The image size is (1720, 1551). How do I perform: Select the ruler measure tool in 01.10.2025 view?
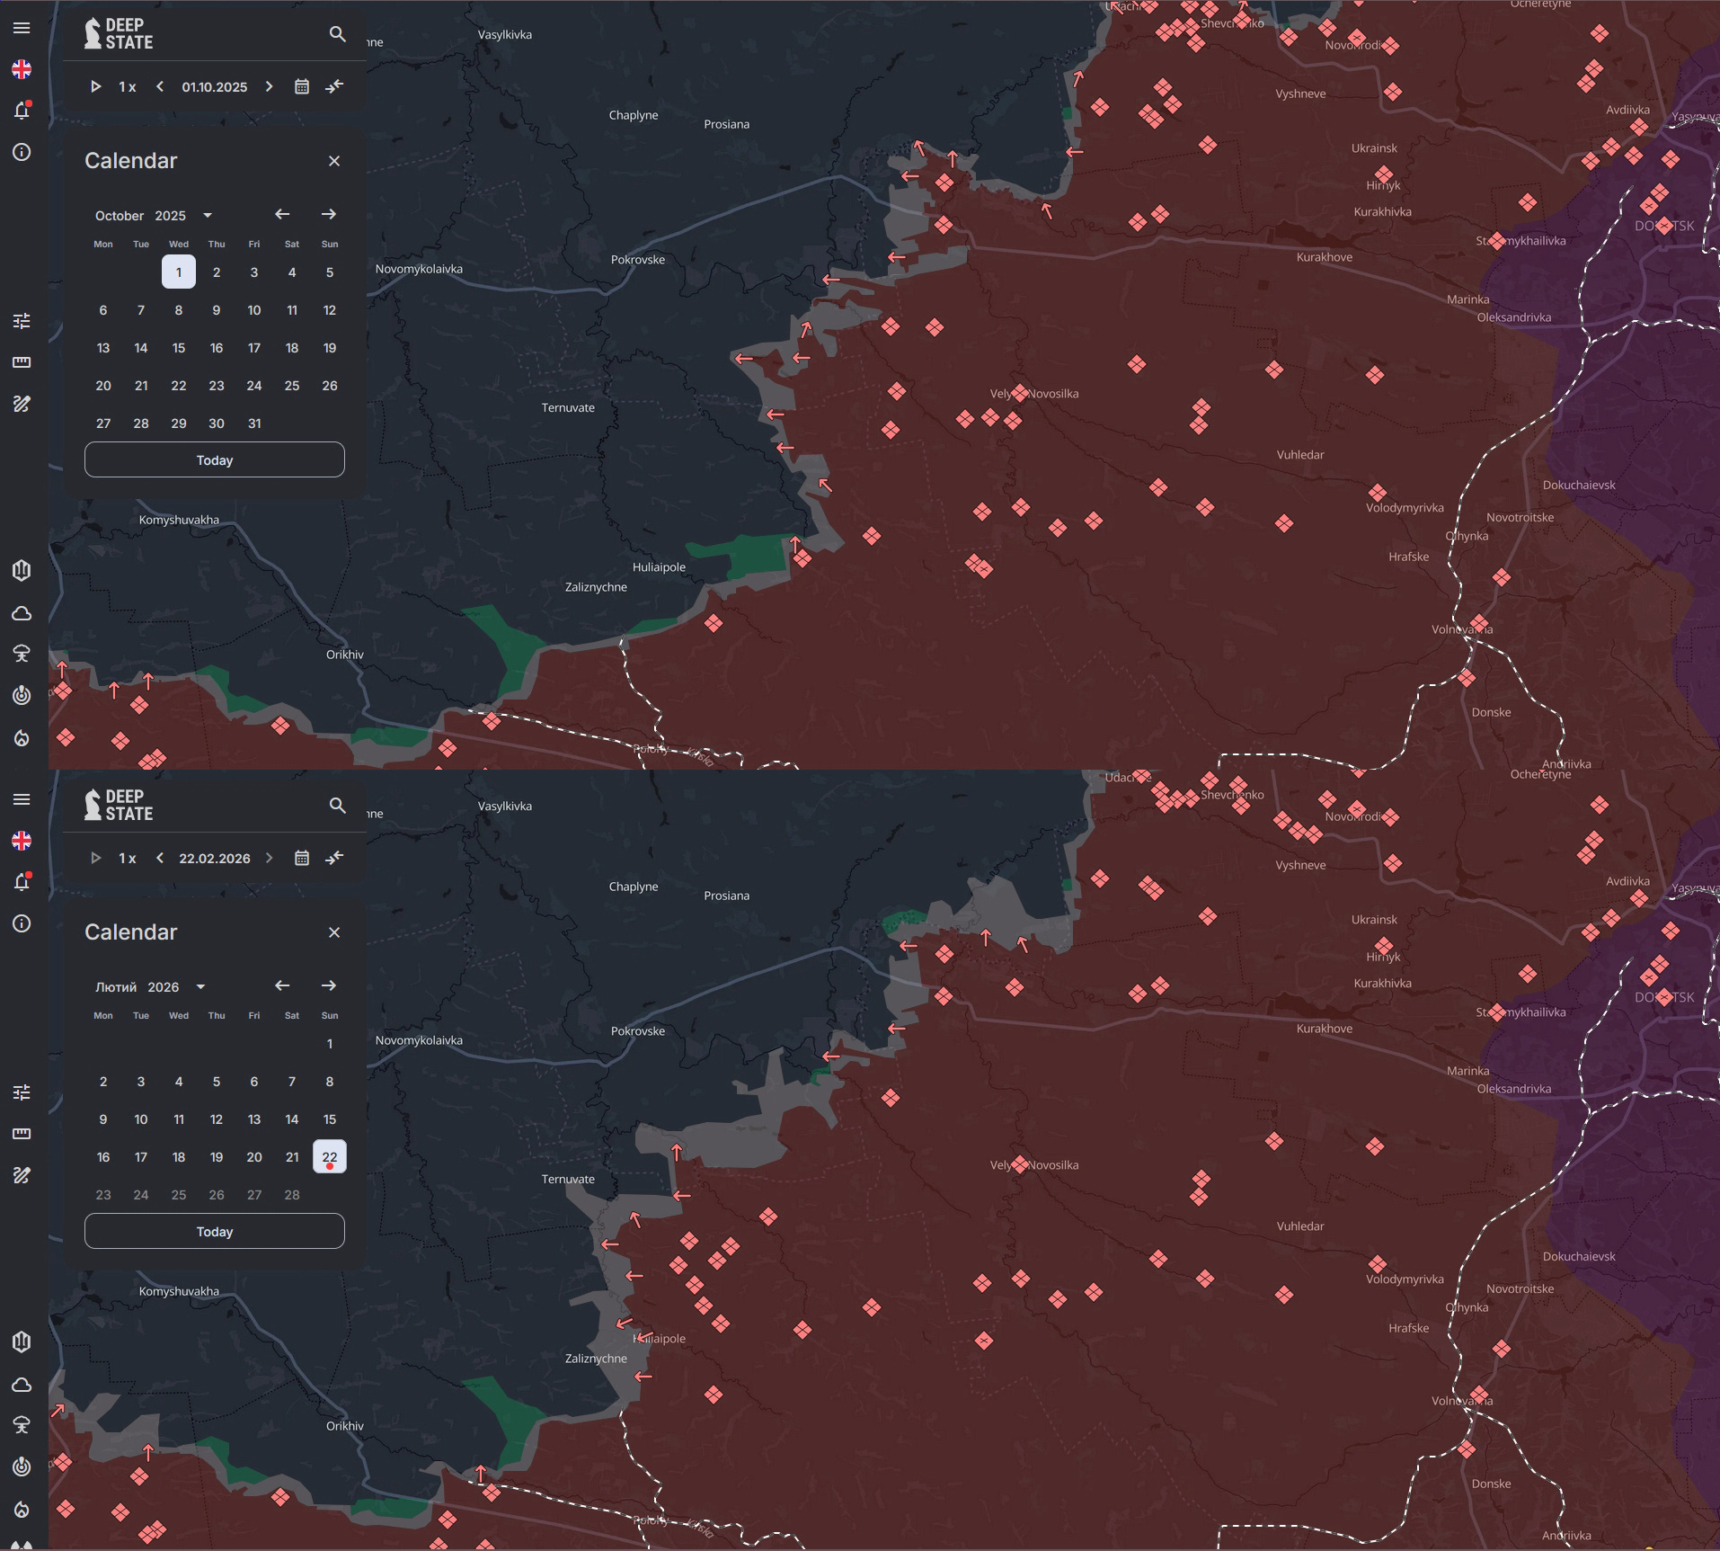pos(22,362)
